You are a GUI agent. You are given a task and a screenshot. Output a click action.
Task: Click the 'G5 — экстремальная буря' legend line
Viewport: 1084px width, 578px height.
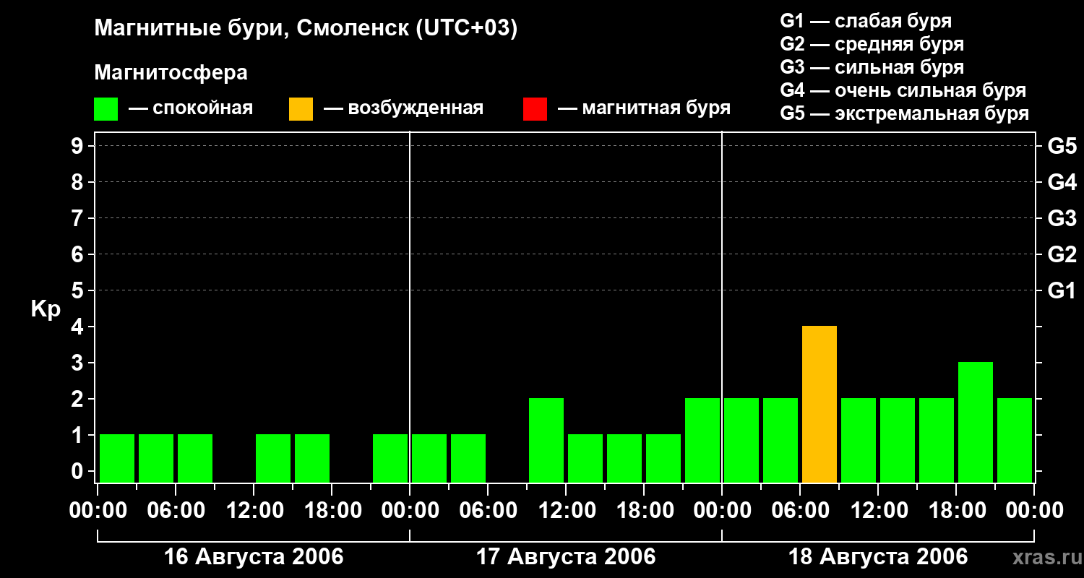click(x=905, y=113)
